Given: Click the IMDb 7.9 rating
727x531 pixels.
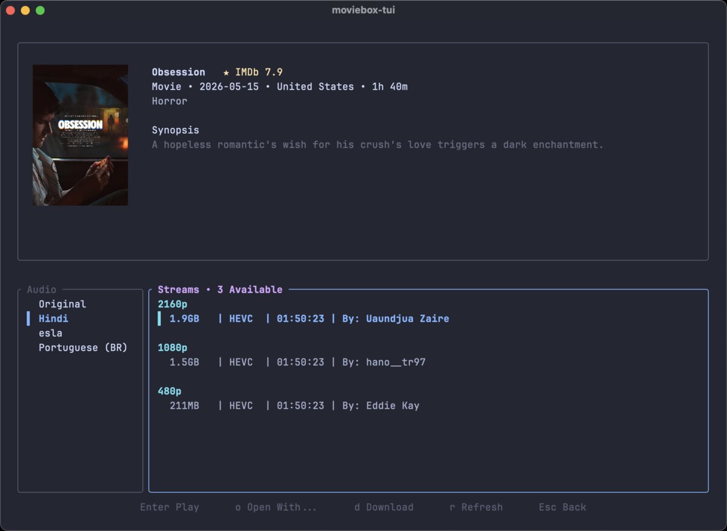Looking at the screenshot, I should click(253, 72).
